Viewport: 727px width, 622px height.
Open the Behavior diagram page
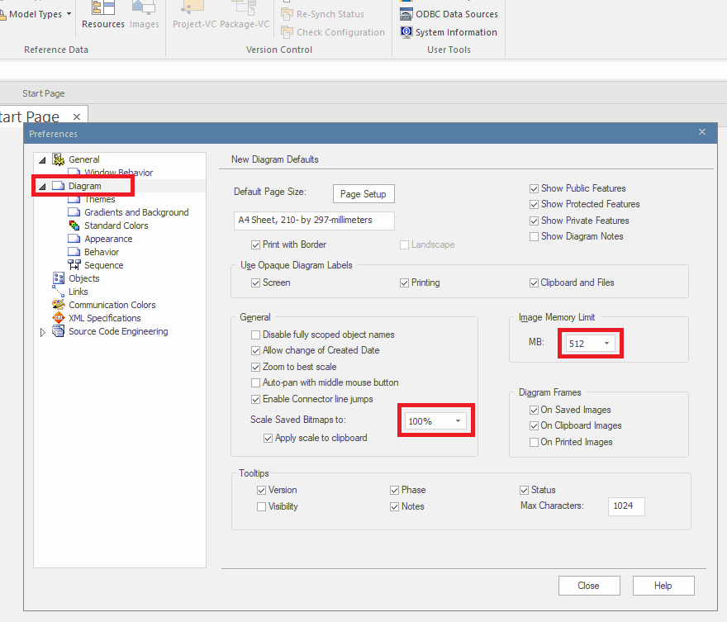point(102,252)
